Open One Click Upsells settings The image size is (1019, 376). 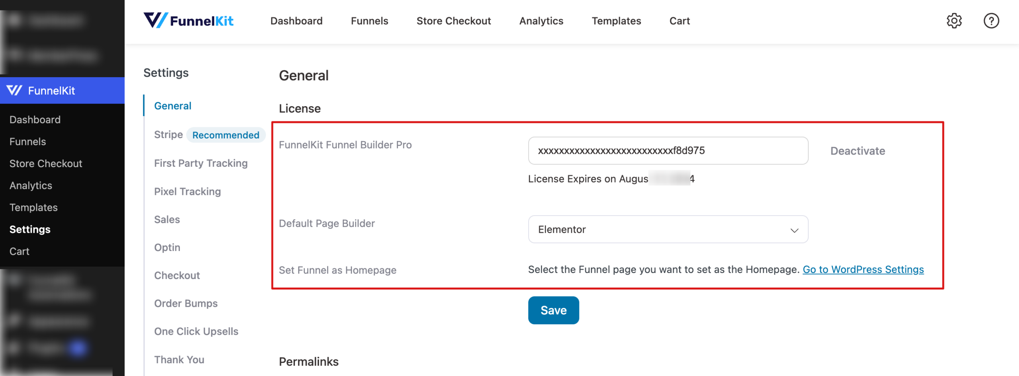point(196,331)
